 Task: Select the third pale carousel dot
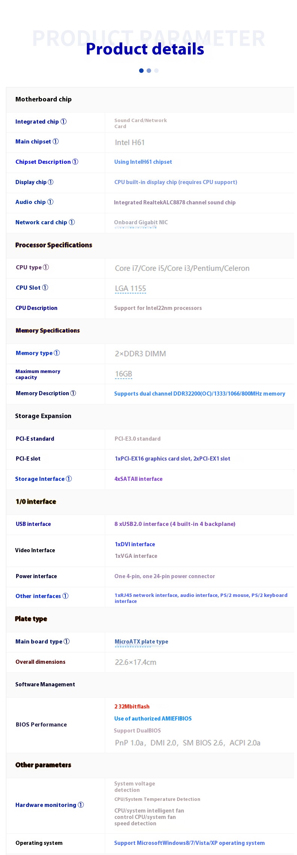156,70
